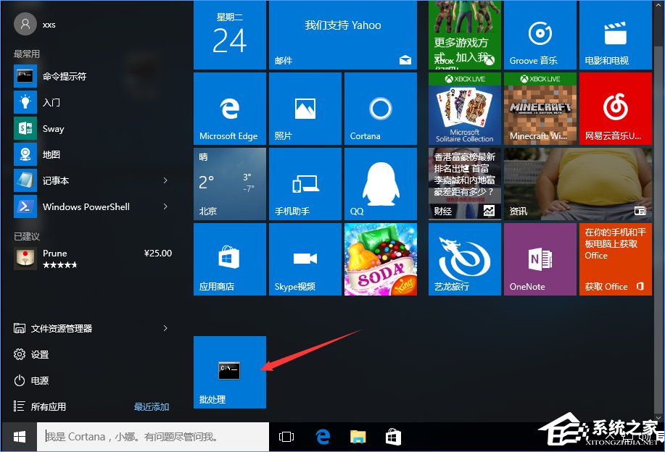Open the QQ app tile
The height and width of the screenshot is (452, 665).
point(380,183)
